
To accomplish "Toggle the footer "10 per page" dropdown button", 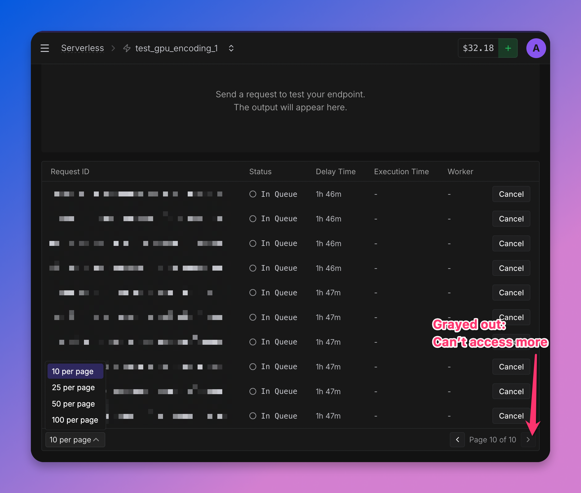I will click(75, 440).
